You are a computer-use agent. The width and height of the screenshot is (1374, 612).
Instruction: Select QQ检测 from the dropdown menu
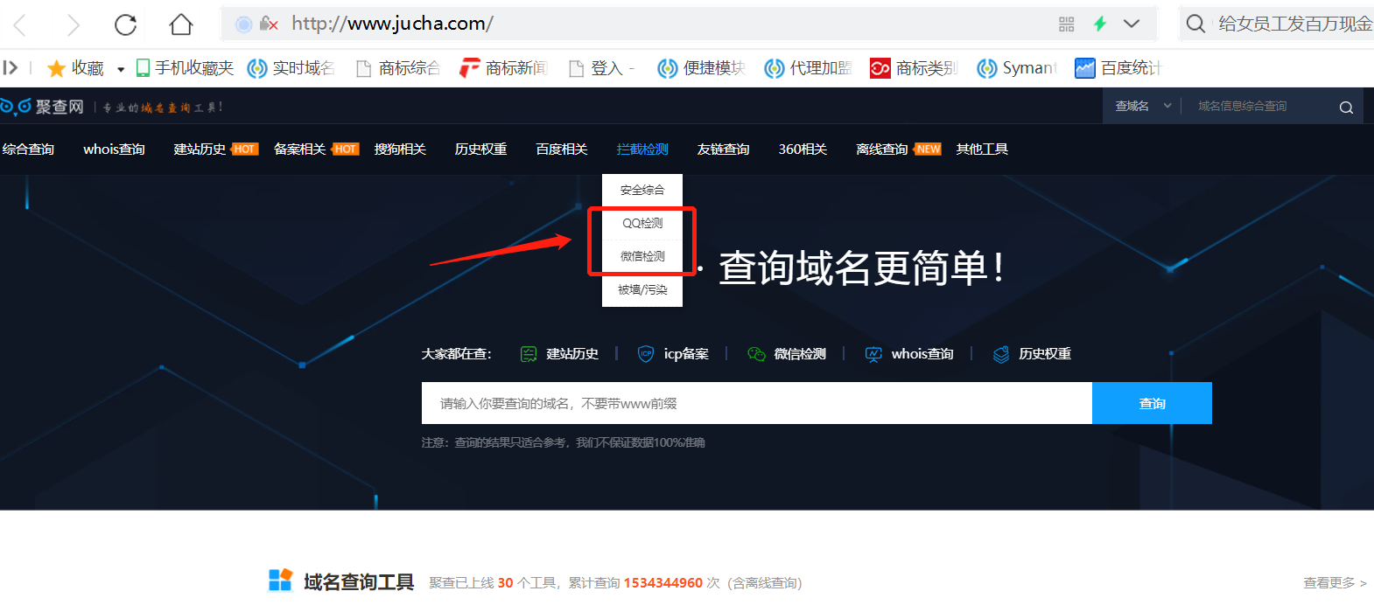tap(642, 223)
